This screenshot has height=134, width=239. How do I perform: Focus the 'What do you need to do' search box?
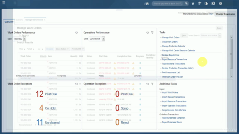(168, 3)
